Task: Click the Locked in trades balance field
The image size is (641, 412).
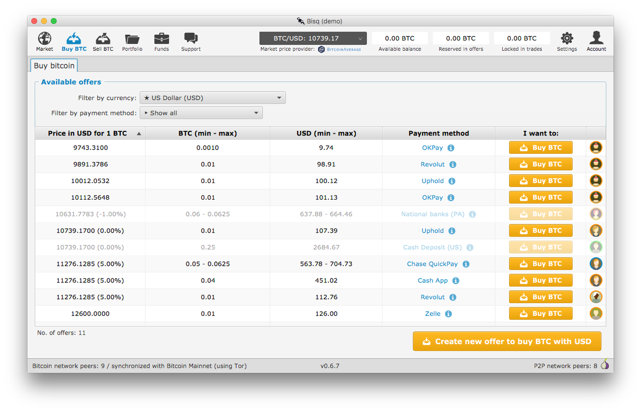Action: (522, 38)
